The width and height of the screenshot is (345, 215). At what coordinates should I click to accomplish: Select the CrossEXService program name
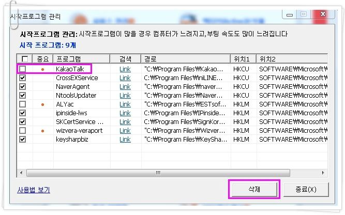click(77, 78)
